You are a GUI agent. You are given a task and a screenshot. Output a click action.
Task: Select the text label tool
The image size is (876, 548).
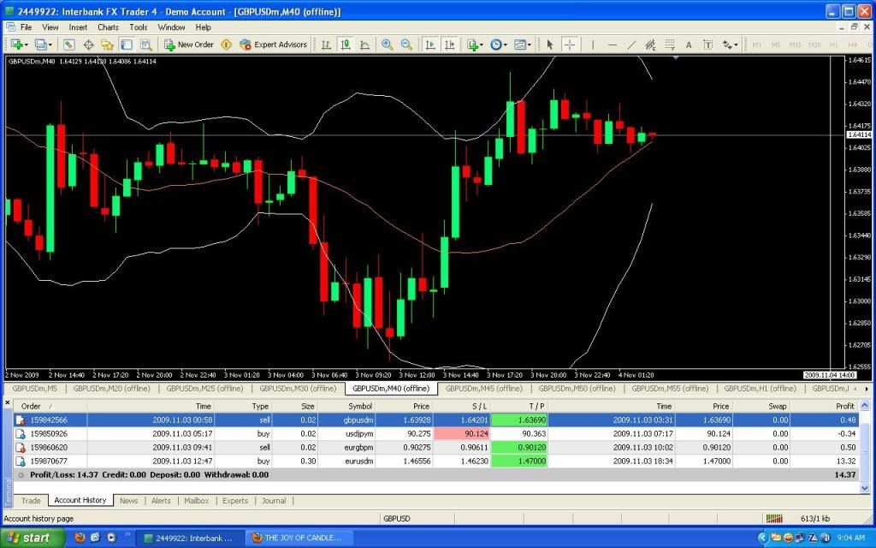coord(707,45)
